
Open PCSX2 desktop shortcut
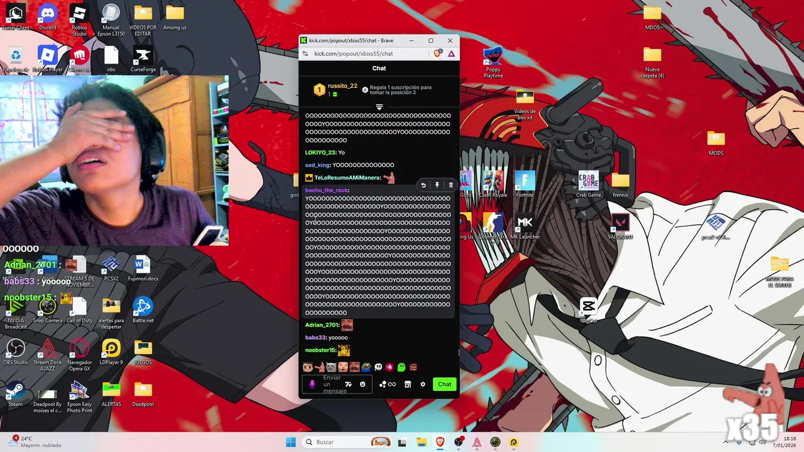tap(111, 268)
